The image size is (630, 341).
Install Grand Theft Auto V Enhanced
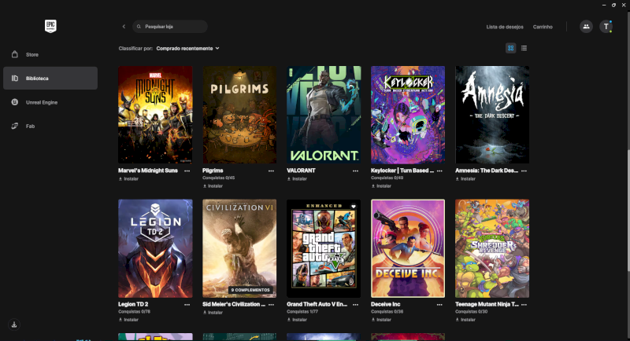click(297, 320)
